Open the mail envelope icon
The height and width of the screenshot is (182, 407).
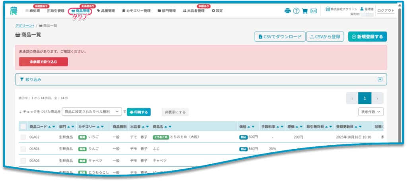(314, 11)
